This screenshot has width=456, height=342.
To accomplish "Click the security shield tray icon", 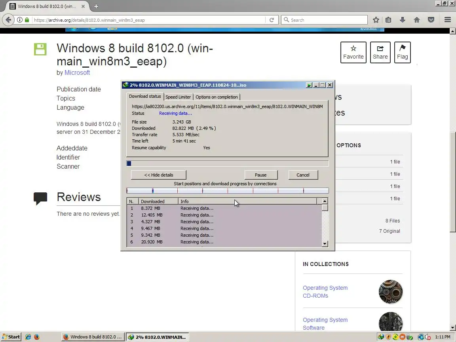I will coord(388,337).
